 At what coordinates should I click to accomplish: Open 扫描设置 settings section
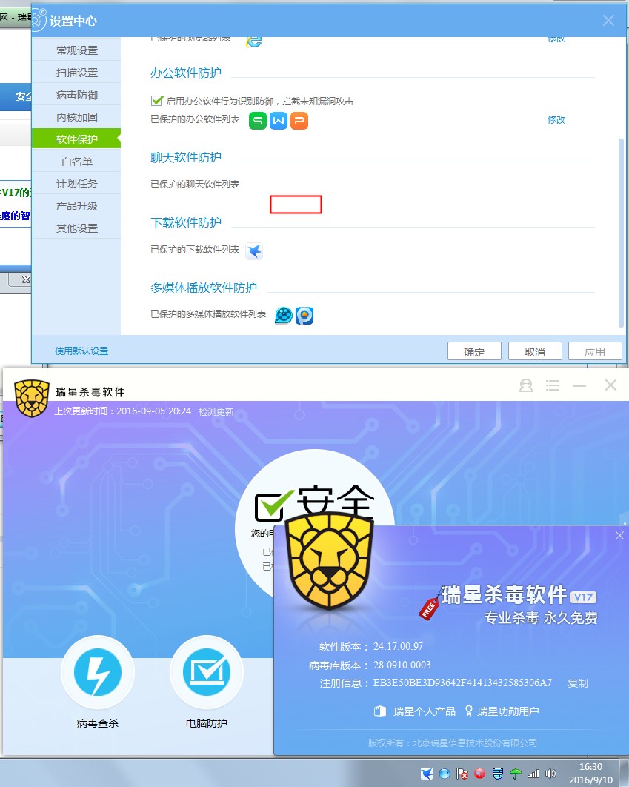click(77, 73)
